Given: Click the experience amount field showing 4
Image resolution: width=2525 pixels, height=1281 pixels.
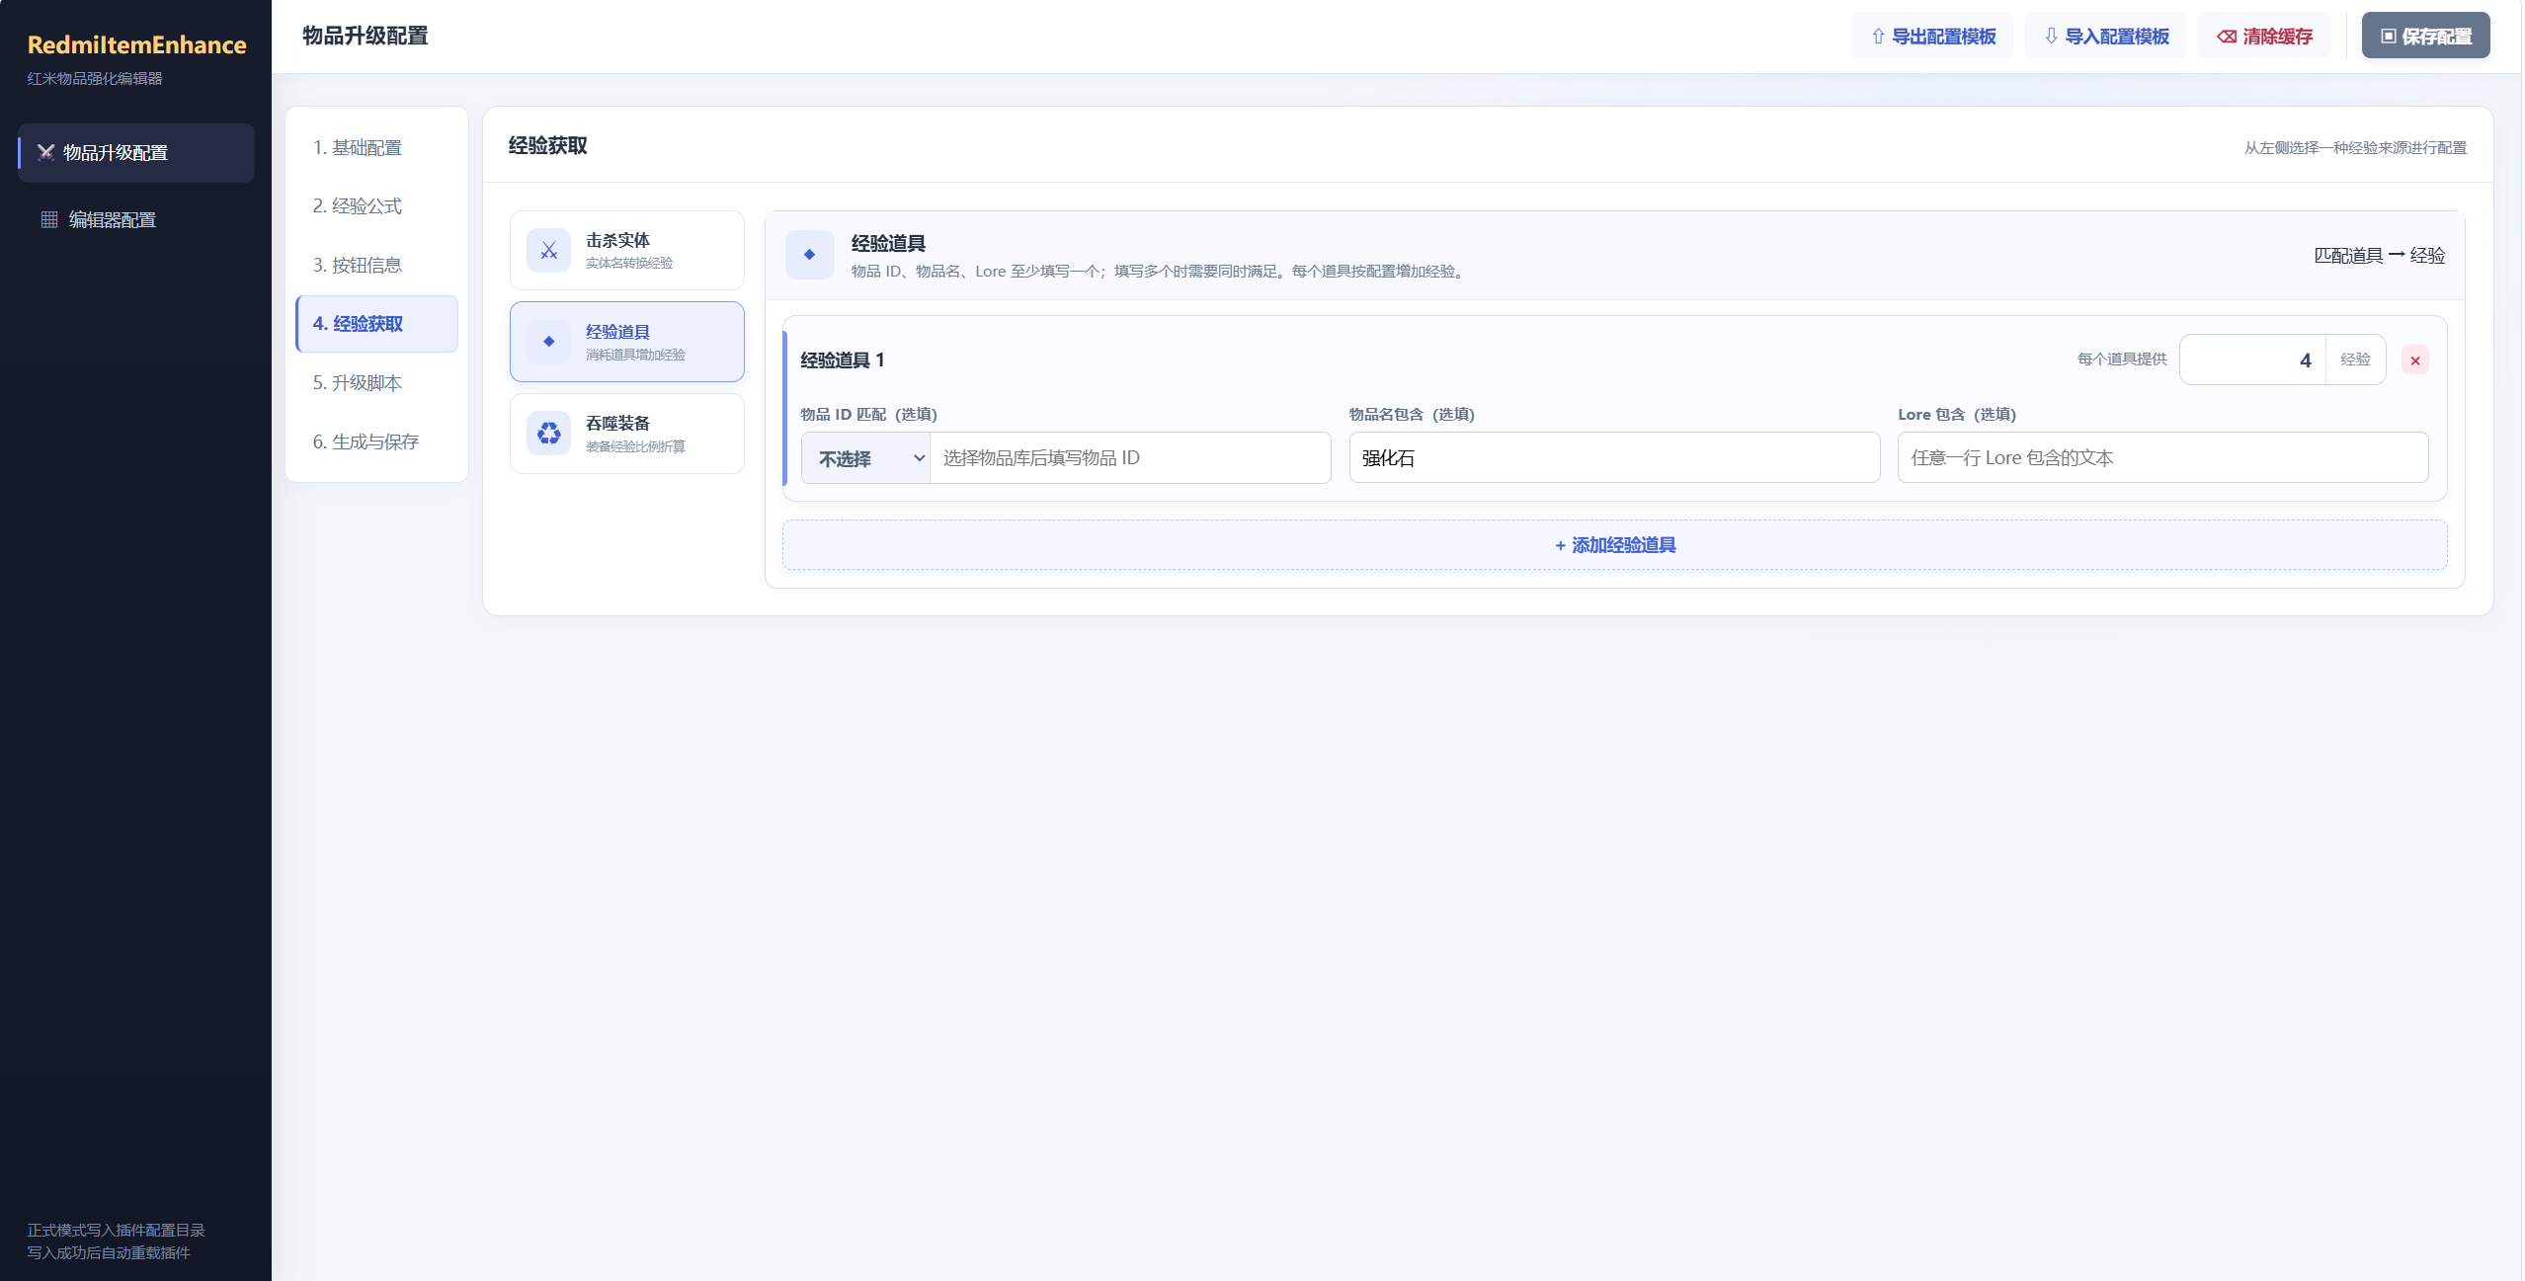Looking at the screenshot, I should click(x=2252, y=360).
